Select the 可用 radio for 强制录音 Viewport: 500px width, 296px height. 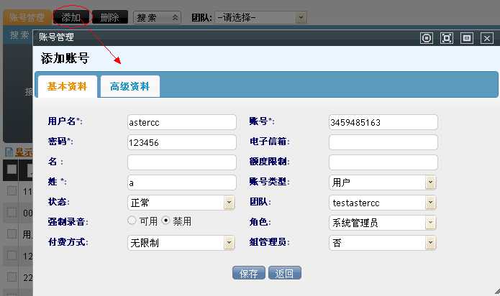[x=132, y=221]
